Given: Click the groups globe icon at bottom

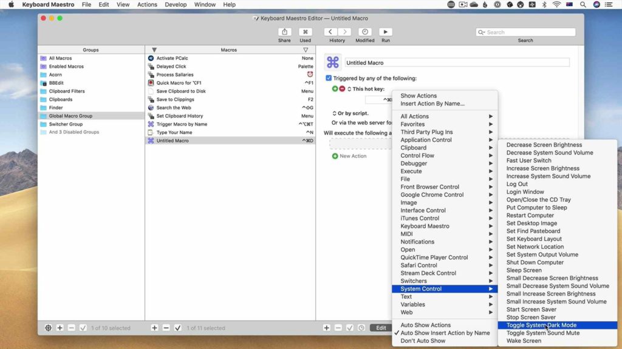Looking at the screenshot, I should 48,328.
